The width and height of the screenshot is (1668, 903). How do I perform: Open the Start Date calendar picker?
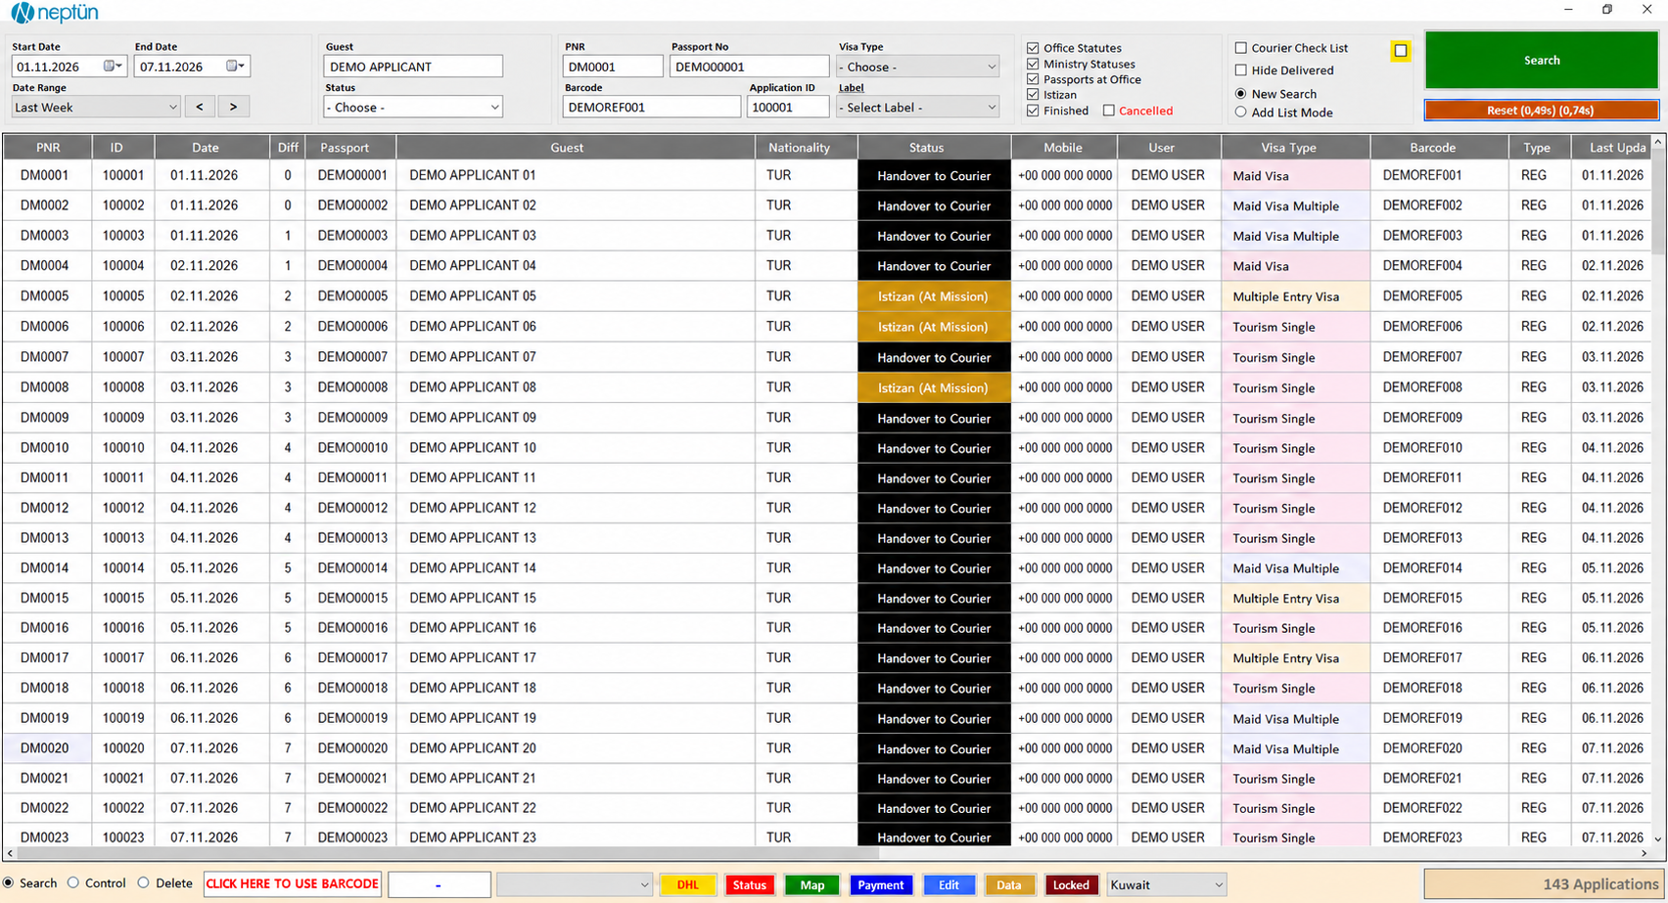point(114,67)
